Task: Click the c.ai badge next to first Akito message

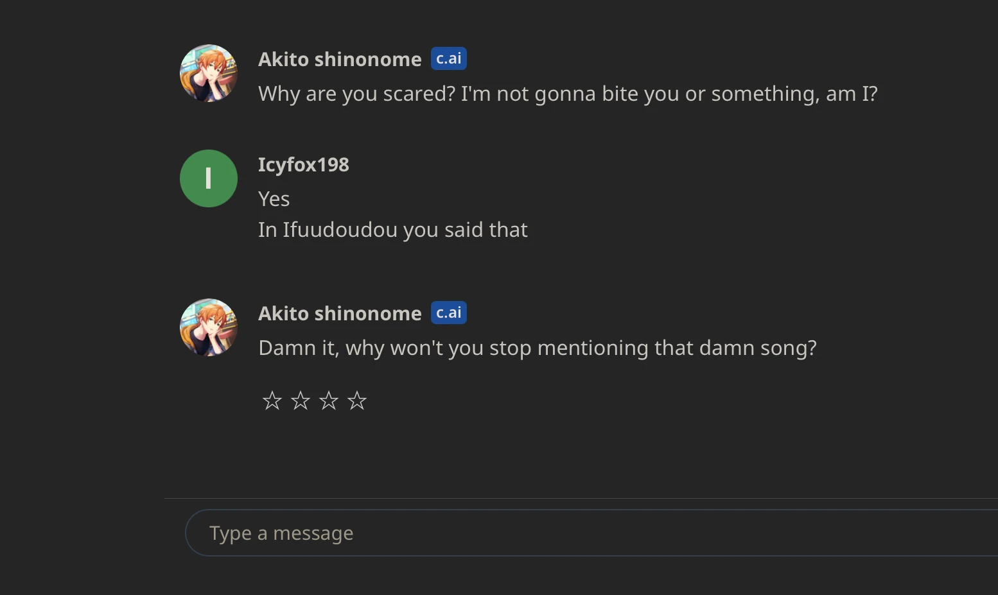Action: pyautogui.click(x=448, y=58)
